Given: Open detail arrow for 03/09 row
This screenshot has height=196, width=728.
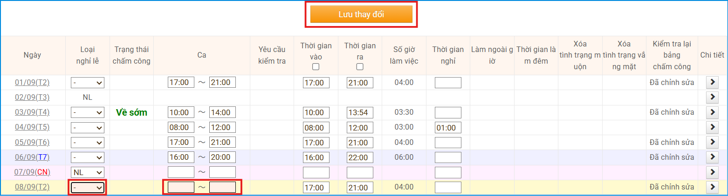Looking at the screenshot, I should [713, 112].
